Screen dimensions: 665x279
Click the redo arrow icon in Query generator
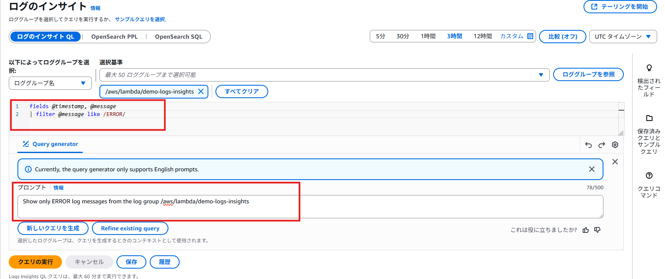pos(601,145)
